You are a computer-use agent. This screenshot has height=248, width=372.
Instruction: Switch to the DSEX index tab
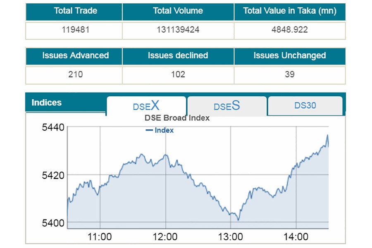point(146,106)
